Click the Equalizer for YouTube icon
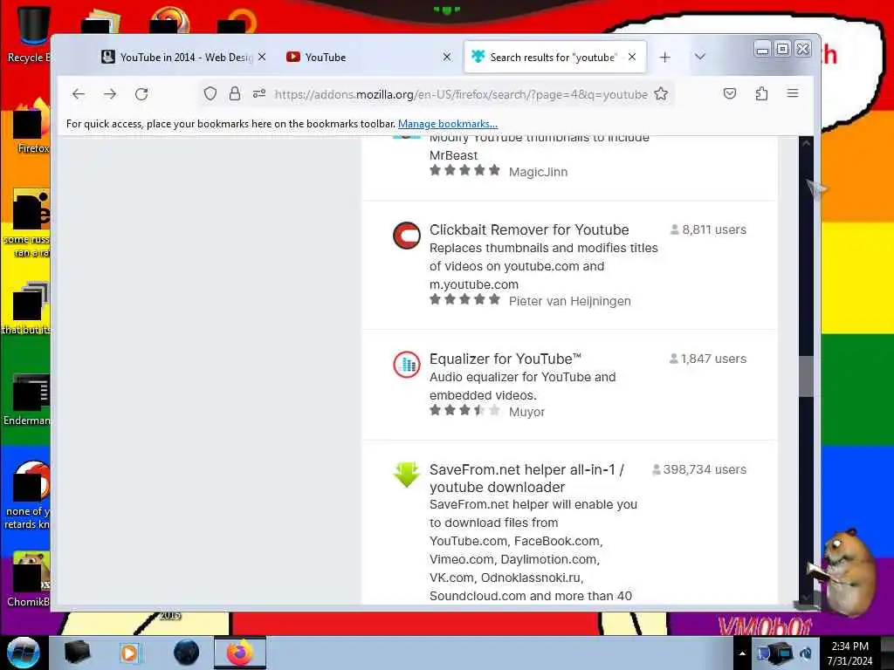 407,365
